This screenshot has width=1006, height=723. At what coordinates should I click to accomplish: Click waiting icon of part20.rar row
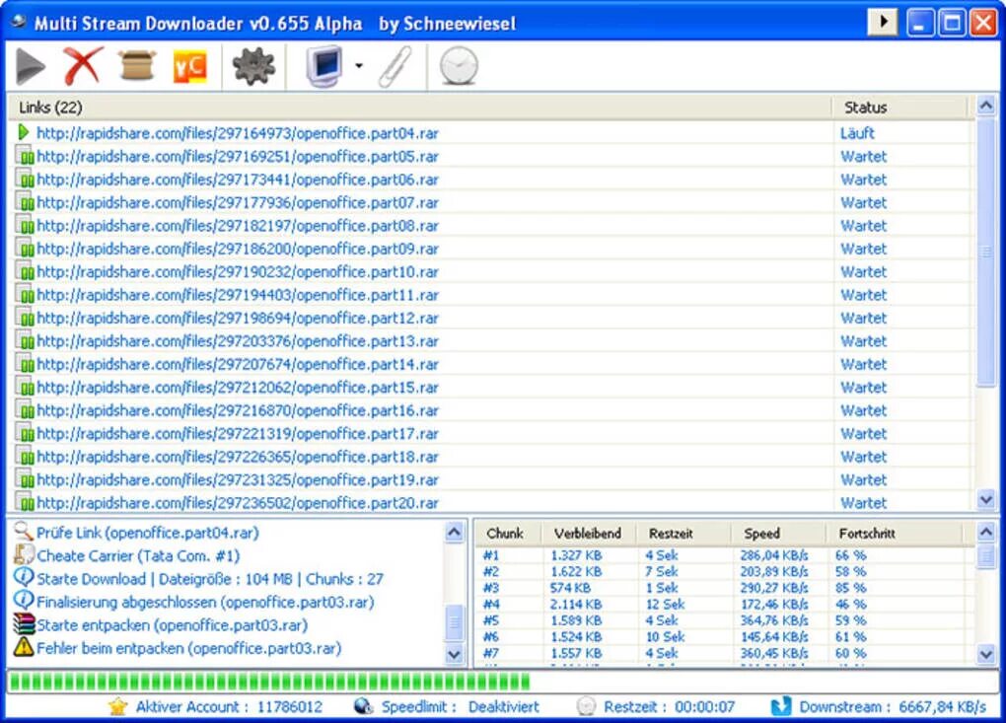tap(25, 502)
